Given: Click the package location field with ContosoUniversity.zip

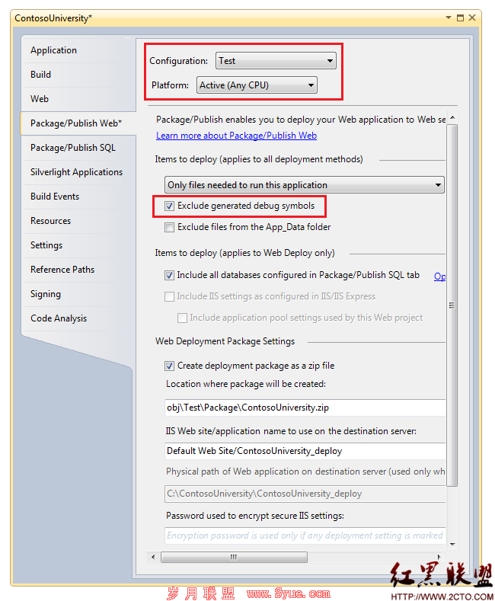Looking at the screenshot, I should (305, 408).
